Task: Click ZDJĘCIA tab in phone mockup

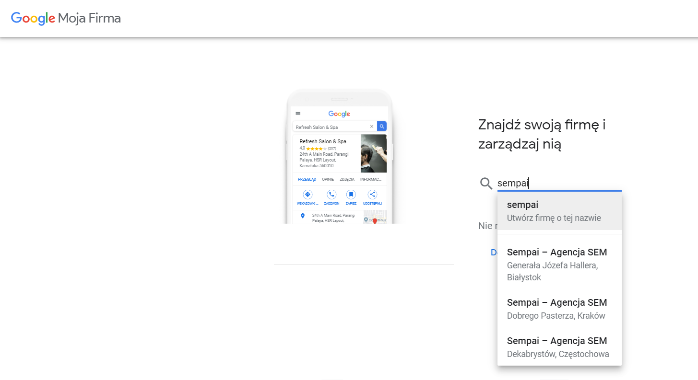Action: (x=347, y=179)
